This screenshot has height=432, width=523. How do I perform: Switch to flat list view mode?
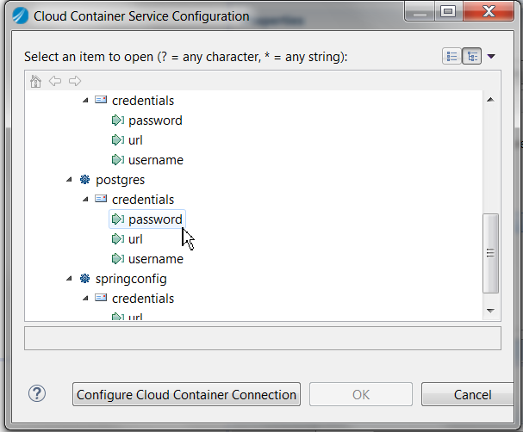point(451,56)
